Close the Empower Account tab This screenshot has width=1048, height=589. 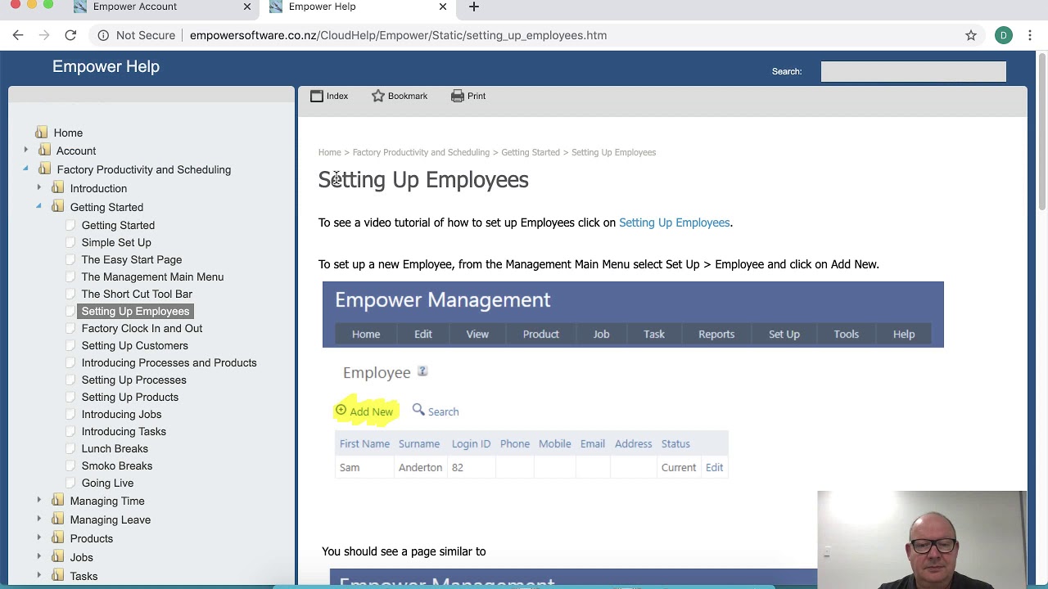click(x=247, y=7)
